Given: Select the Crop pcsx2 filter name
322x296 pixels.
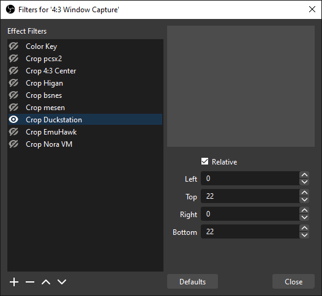Looking at the screenshot, I should tap(43, 59).
